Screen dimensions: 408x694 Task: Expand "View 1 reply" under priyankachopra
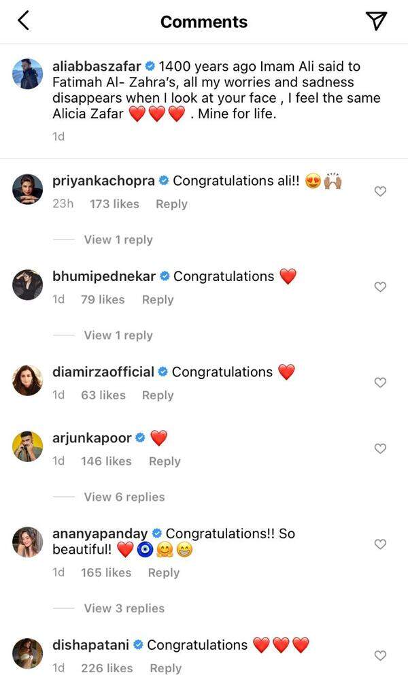tap(118, 239)
